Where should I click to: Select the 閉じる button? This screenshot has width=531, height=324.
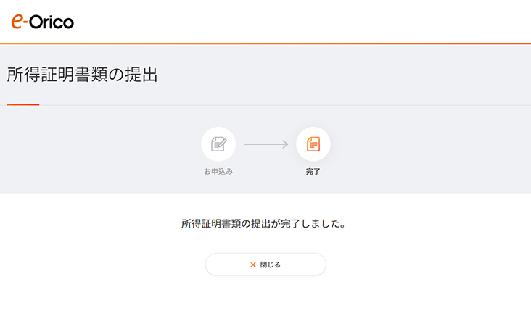[265, 265]
